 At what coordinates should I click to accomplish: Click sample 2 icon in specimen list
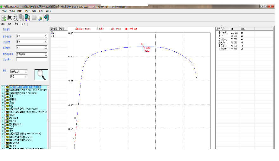[x=52, y=36]
